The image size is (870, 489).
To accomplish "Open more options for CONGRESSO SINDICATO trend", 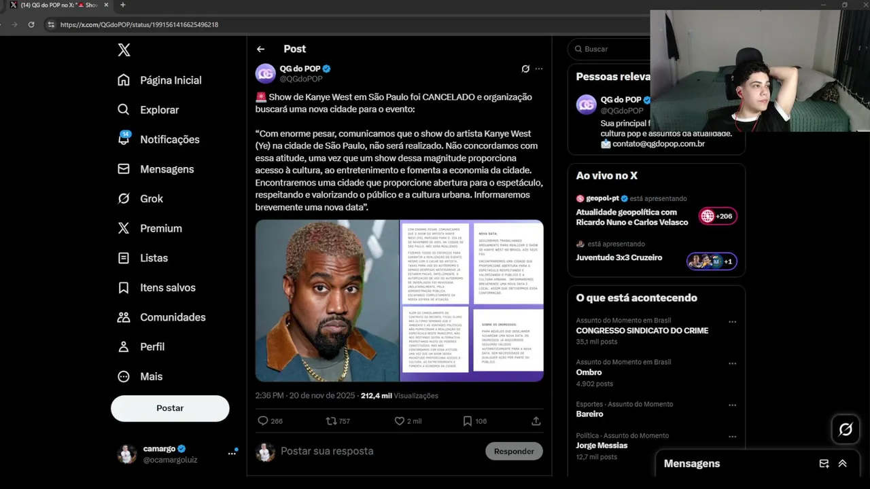I will (x=732, y=322).
